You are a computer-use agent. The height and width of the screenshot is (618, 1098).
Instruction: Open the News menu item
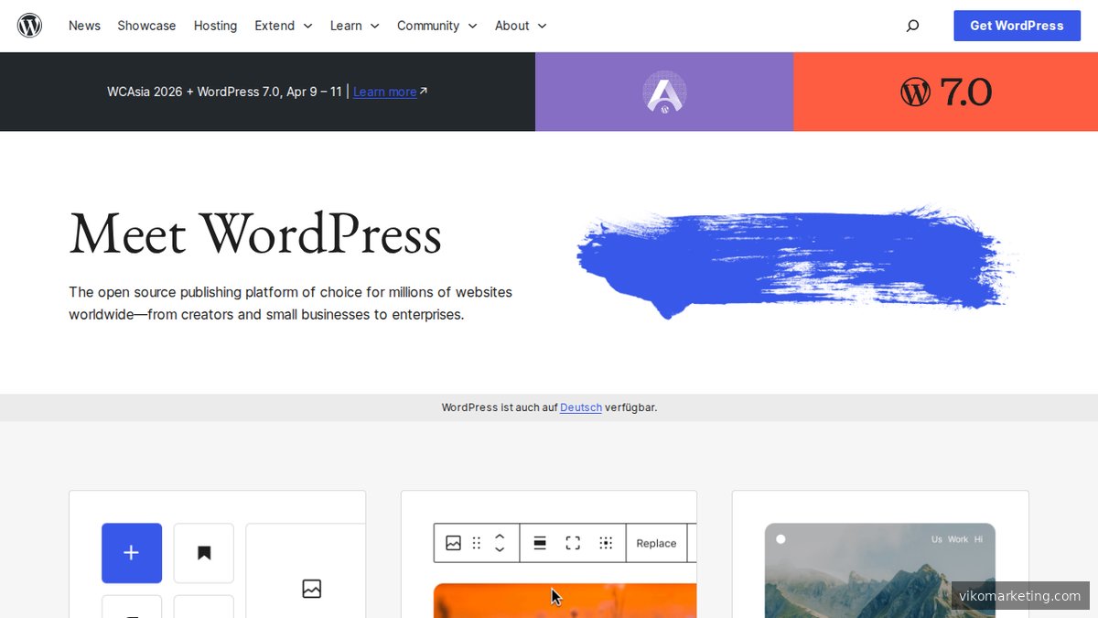(x=84, y=26)
